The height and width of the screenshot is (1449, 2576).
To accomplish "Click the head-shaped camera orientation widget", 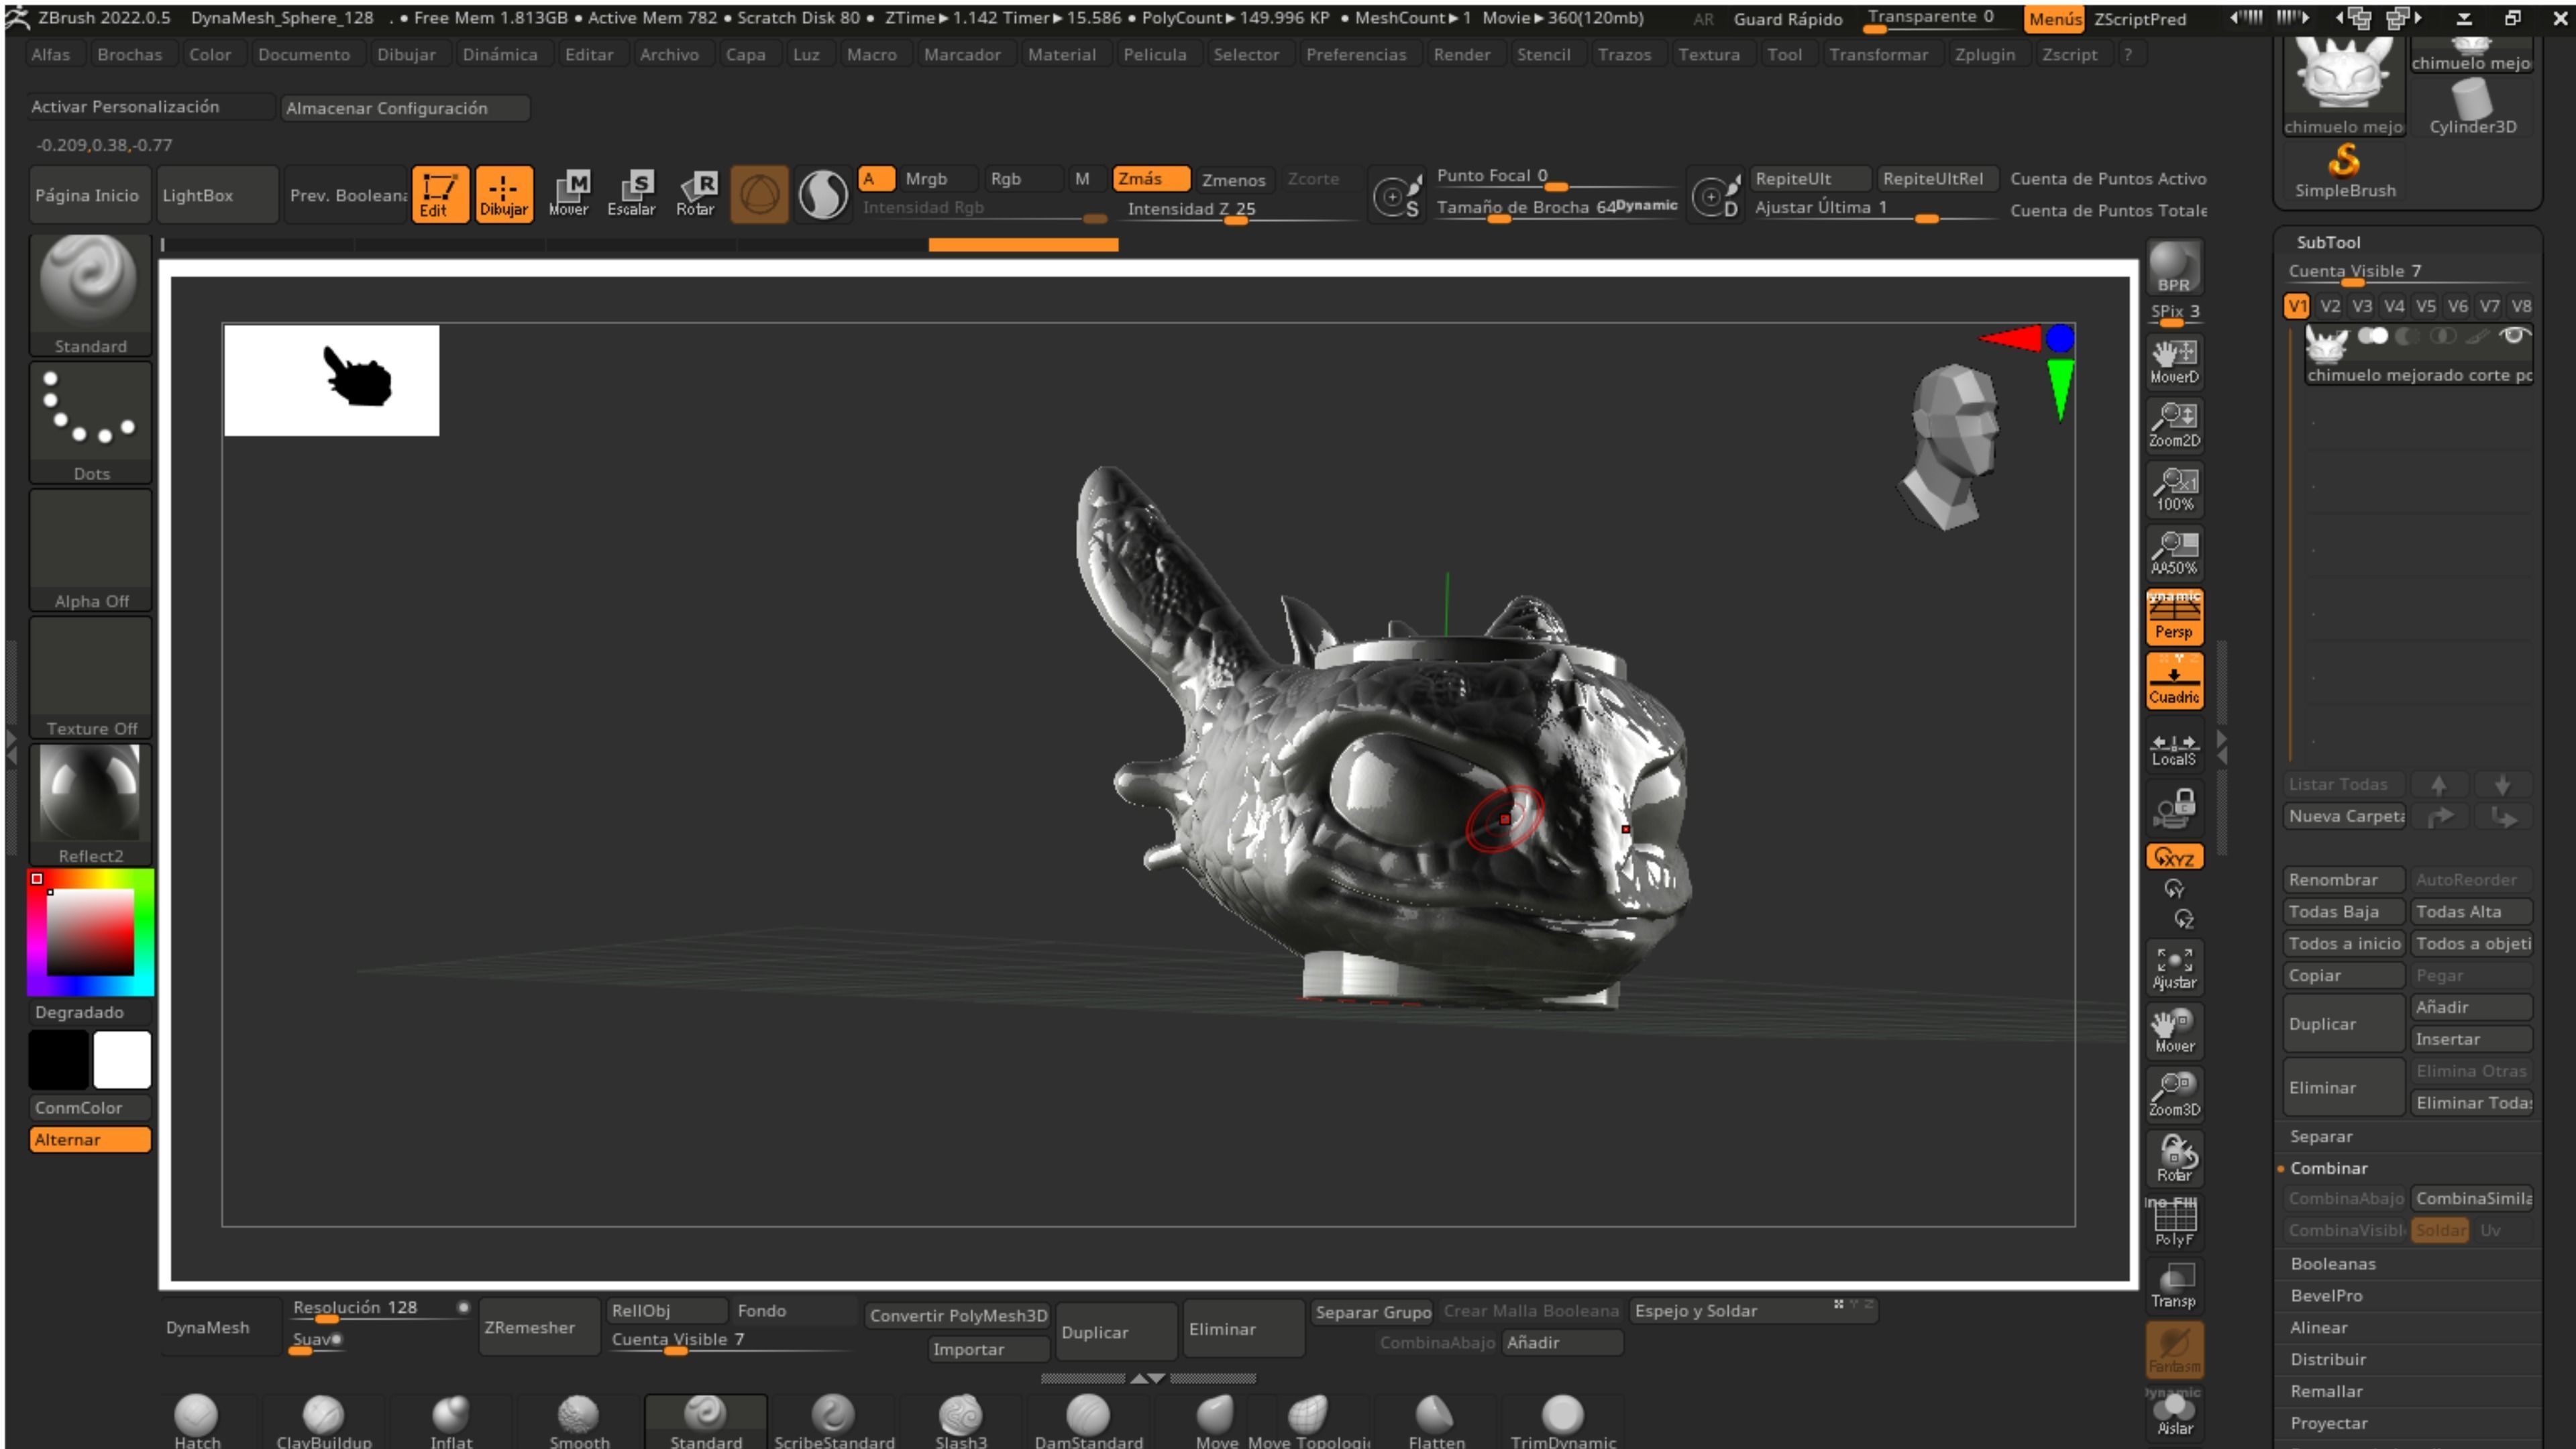I will 1950,446.
